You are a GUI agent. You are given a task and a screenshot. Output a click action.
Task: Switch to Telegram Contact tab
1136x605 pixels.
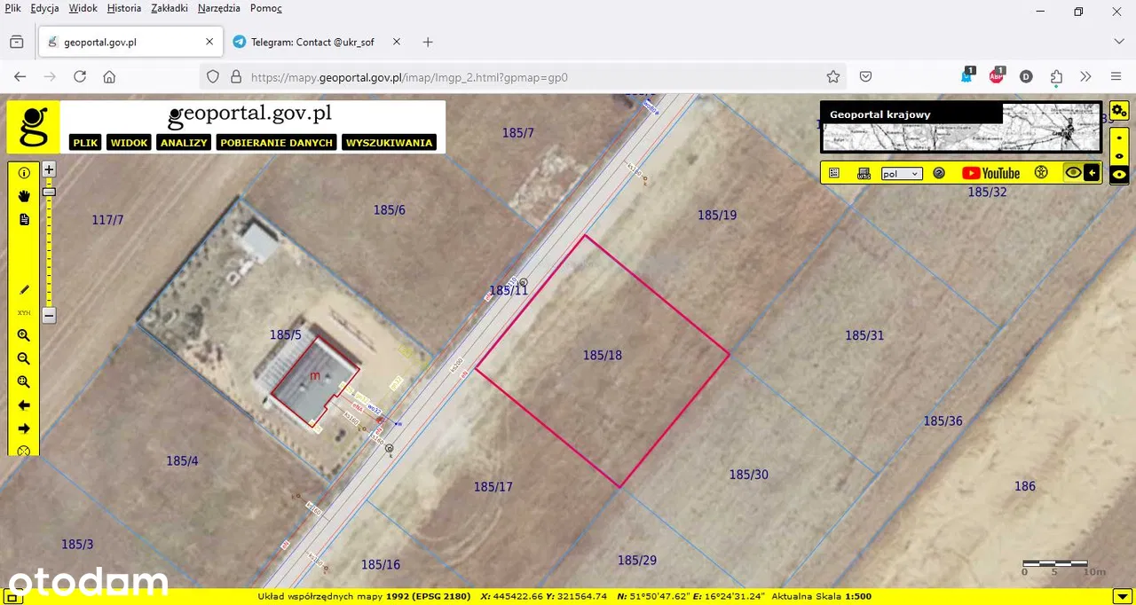312,42
